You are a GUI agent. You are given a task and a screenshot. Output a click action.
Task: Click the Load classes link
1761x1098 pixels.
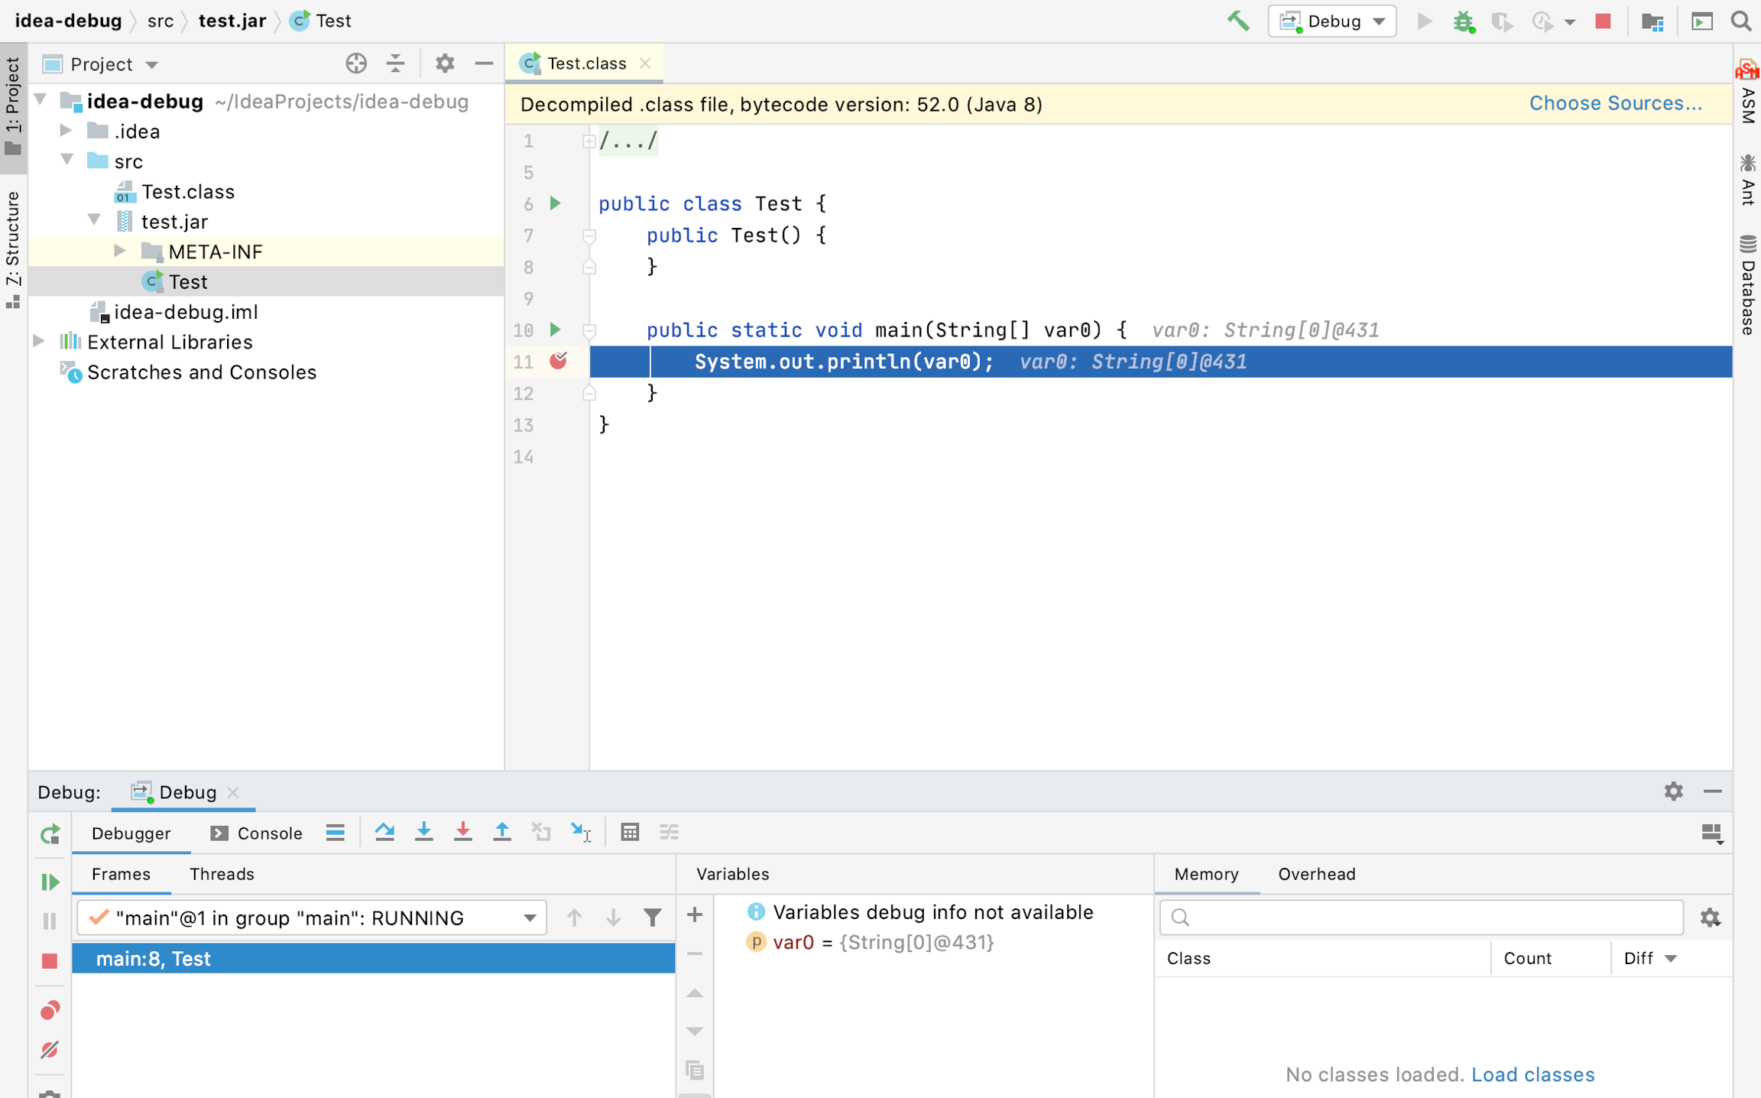point(1532,1074)
